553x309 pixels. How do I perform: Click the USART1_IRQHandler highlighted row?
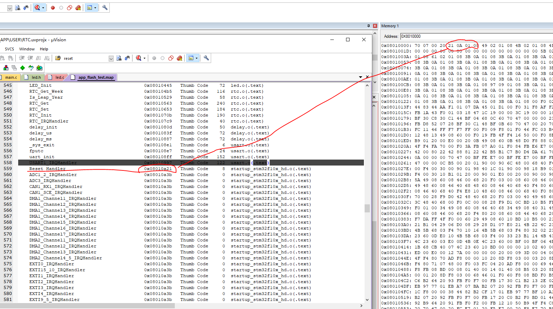(191, 163)
